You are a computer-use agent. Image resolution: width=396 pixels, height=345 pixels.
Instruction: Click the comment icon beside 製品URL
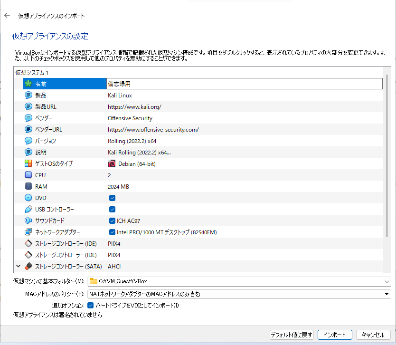click(x=28, y=106)
